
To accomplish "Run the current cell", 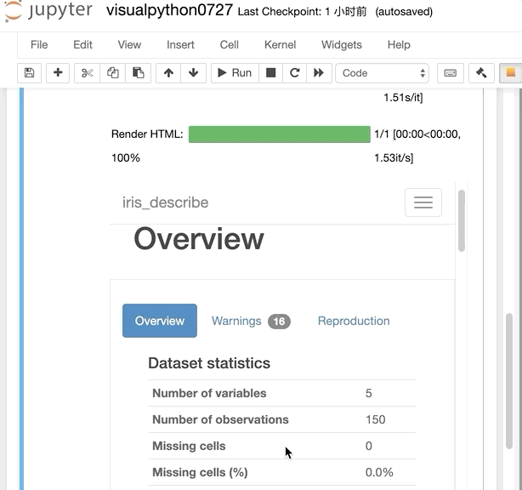I will (235, 72).
